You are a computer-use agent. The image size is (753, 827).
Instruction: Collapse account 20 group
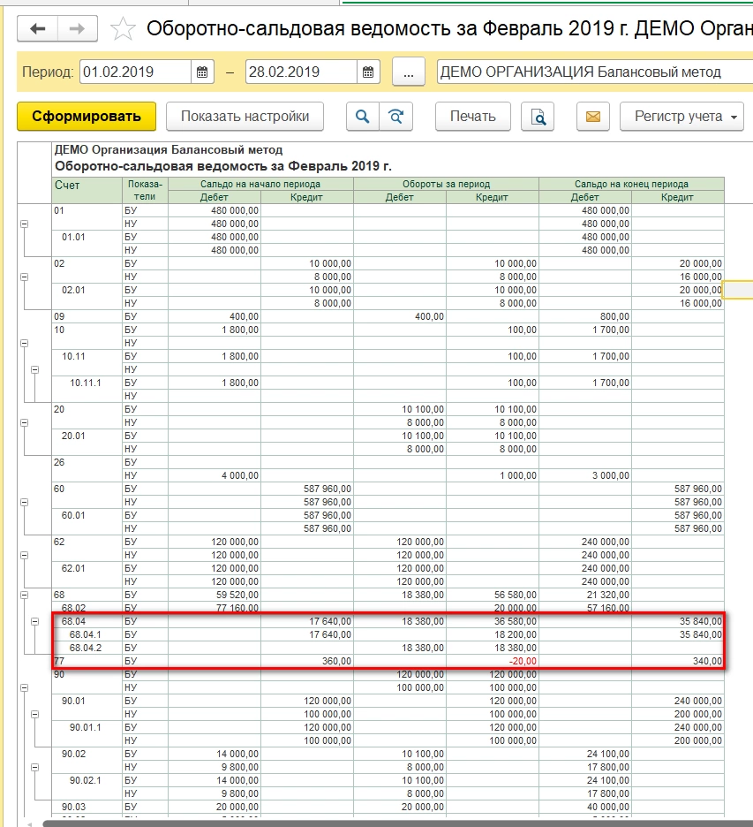tap(24, 423)
